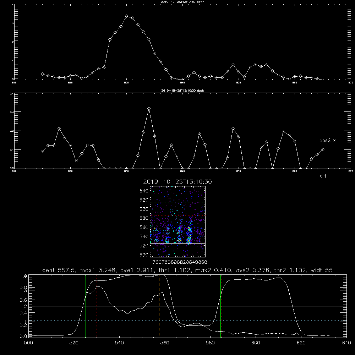Select the 'x t' label below dusk plot
355x355 pixels.
click(x=323, y=176)
